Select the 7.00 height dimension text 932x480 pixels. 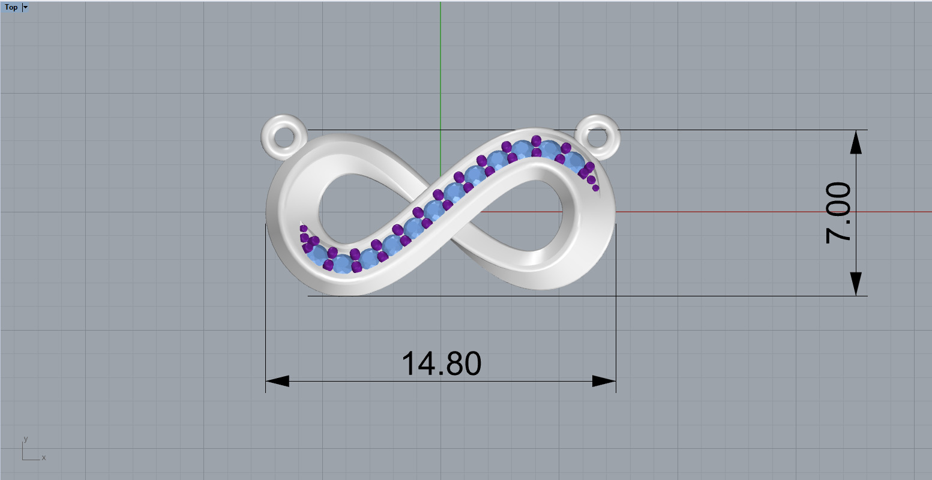tap(838, 212)
